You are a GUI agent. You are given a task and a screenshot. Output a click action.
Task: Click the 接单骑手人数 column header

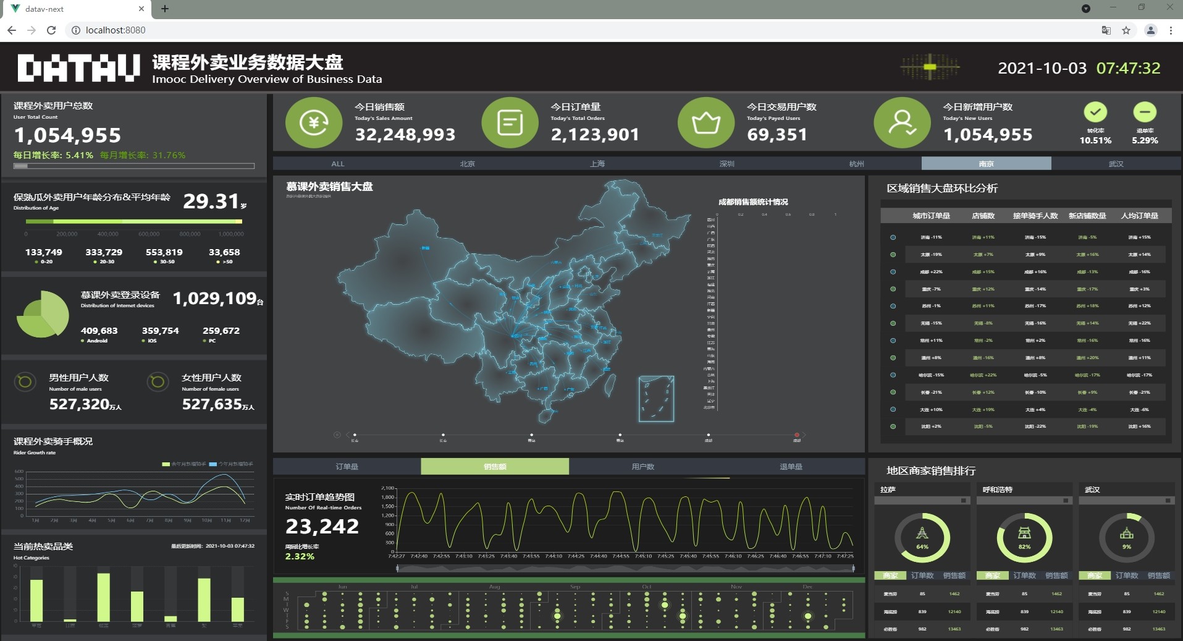(1035, 216)
